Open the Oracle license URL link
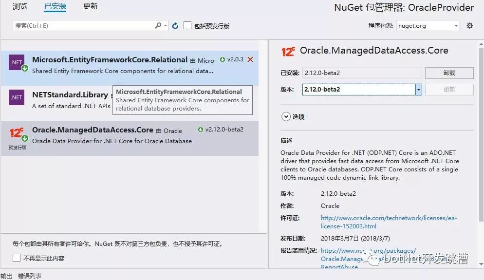 tap(389, 222)
